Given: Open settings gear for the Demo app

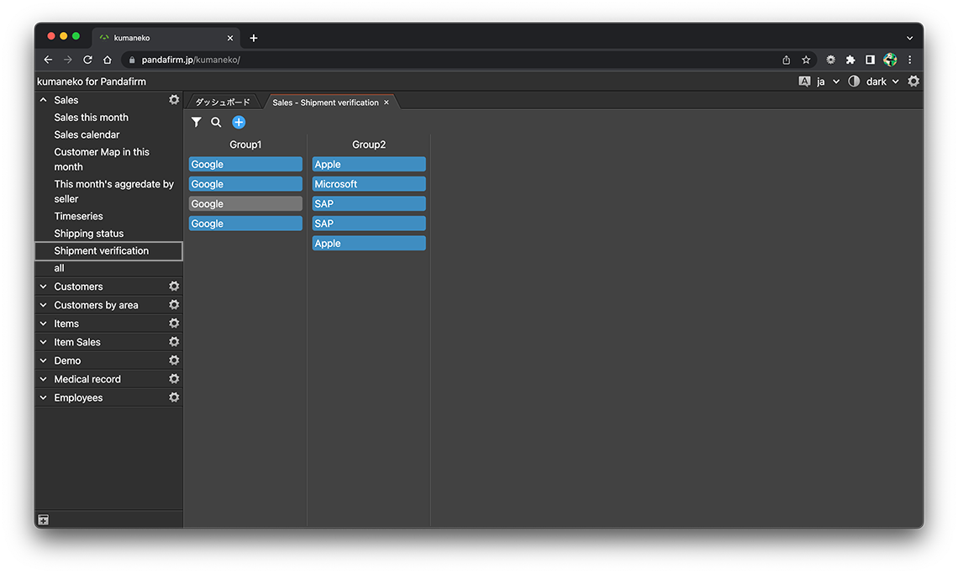Looking at the screenshot, I should (x=174, y=360).
